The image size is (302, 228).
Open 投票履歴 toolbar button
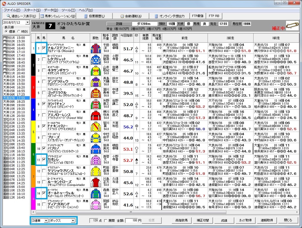click(94, 16)
